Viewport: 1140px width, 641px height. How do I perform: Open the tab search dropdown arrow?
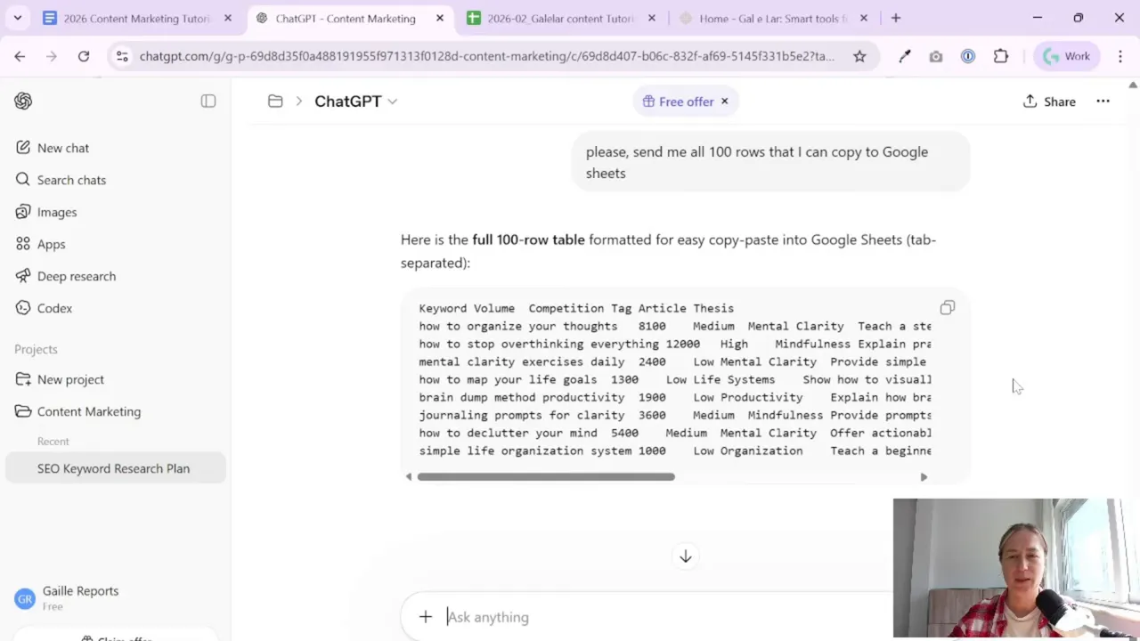point(17,18)
